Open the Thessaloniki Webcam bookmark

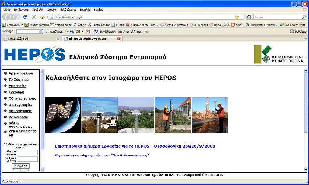[262, 25]
